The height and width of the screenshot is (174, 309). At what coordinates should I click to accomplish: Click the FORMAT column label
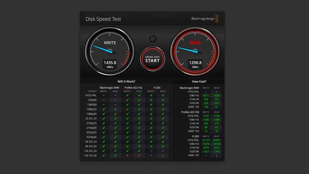(92, 91)
